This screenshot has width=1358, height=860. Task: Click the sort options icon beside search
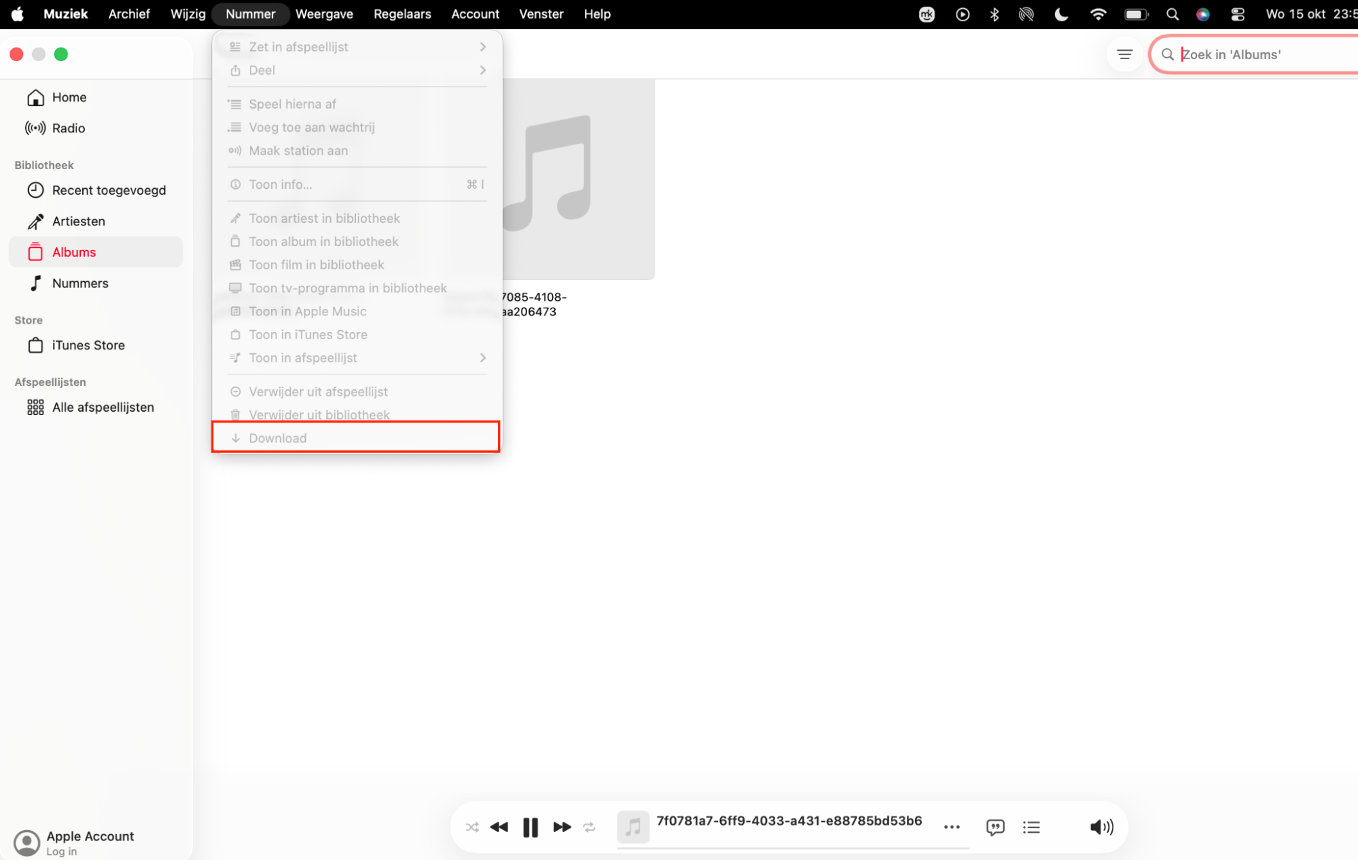1124,54
